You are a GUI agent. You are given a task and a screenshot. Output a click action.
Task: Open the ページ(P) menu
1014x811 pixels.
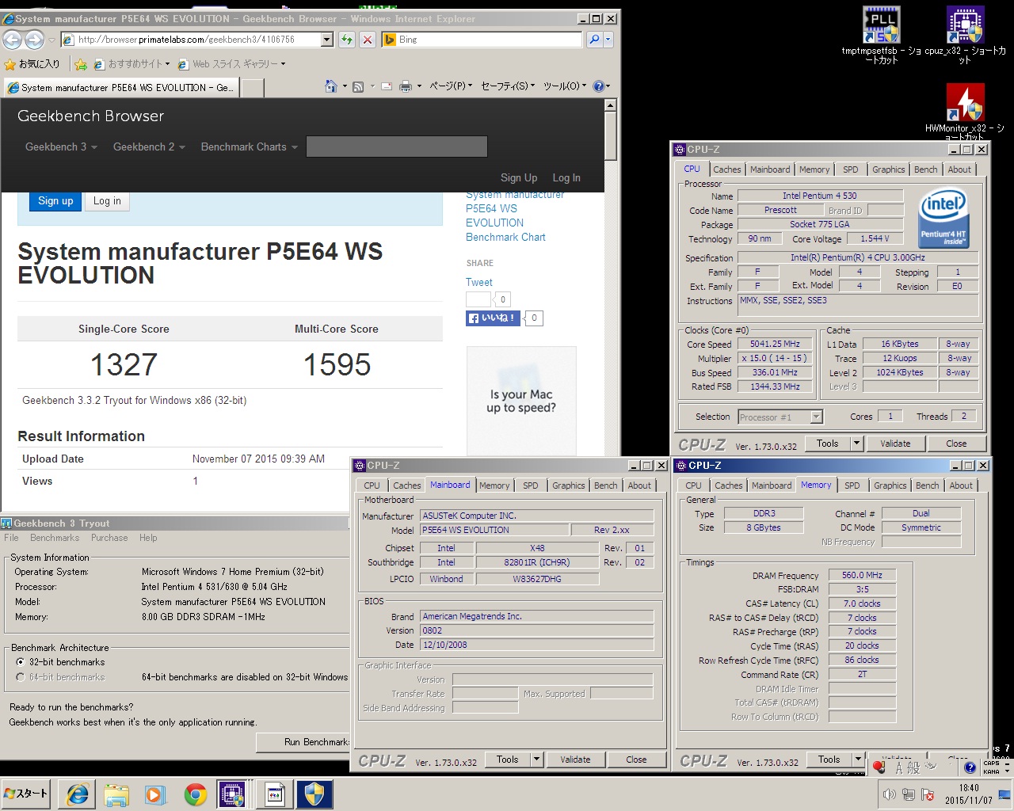click(x=451, y=86)
